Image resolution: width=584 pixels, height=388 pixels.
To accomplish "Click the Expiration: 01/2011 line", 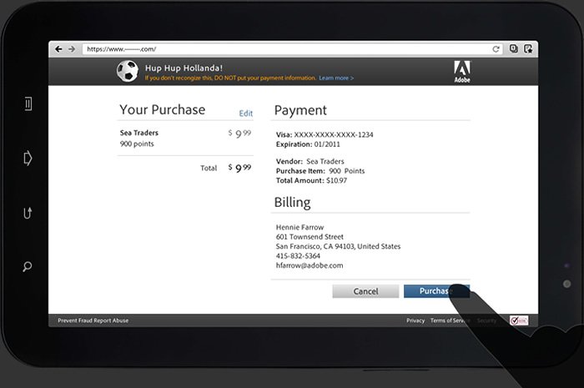I will tap(308, 144).
